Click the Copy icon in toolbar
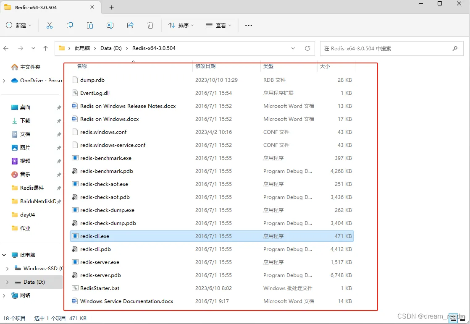470x324 pixels. (70, 26)
